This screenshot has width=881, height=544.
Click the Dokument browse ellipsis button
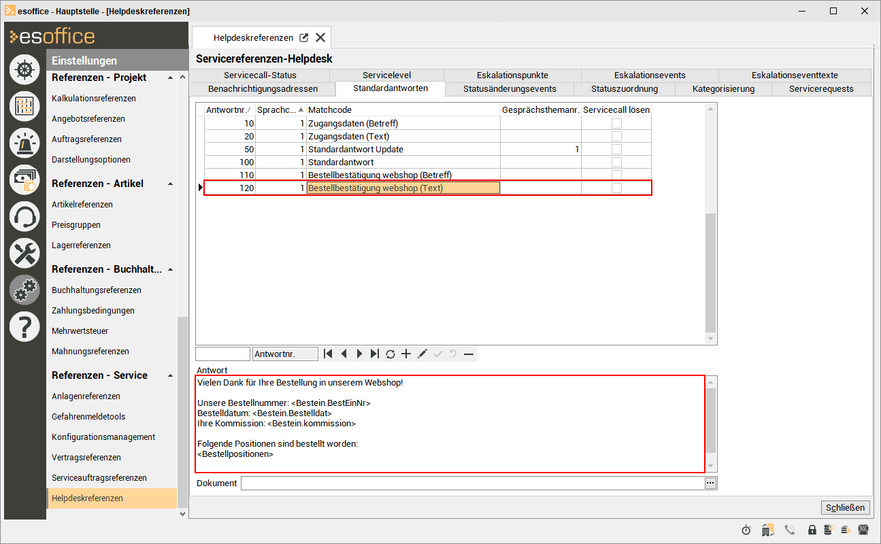(710, 483)
